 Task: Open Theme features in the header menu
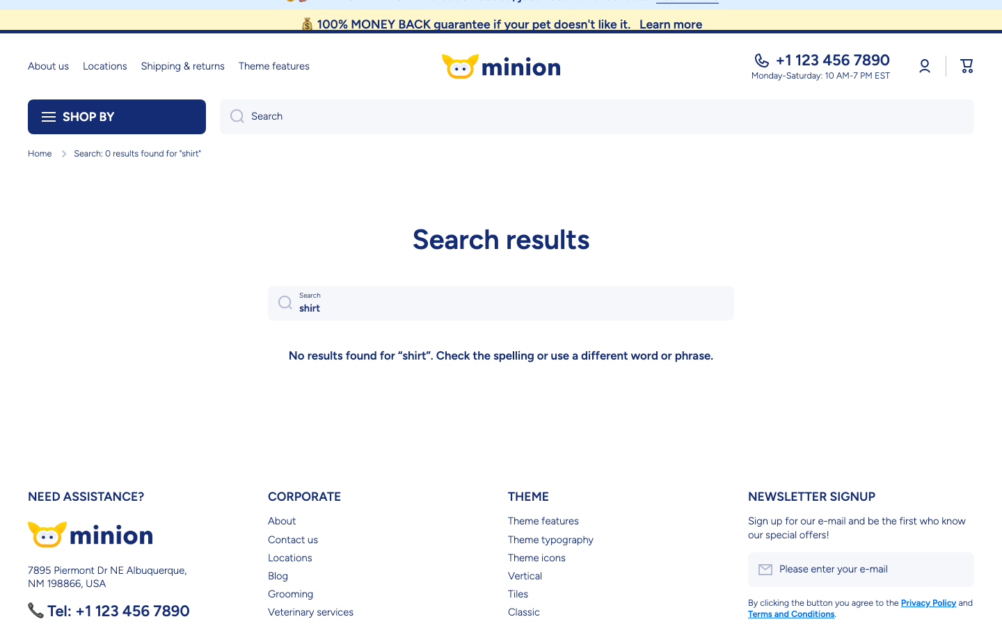click(x=274, y=66)
